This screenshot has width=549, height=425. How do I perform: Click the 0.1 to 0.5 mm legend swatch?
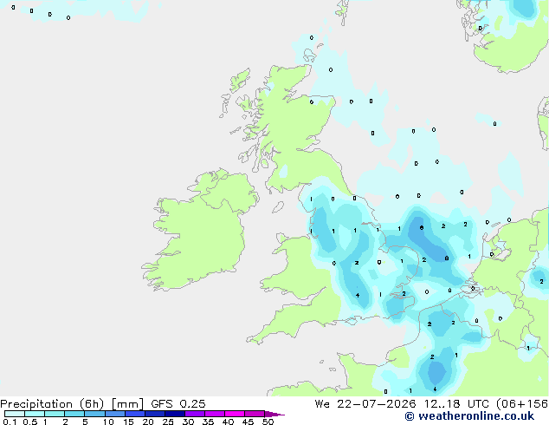point(15,414)
